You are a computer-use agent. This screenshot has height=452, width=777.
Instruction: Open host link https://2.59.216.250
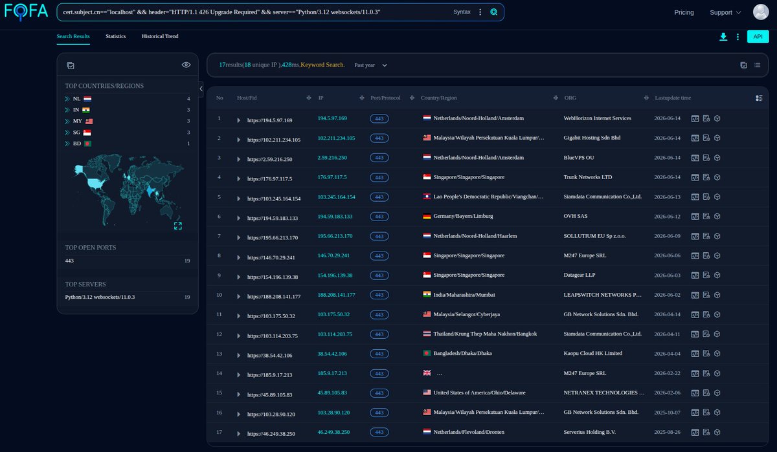269,159
